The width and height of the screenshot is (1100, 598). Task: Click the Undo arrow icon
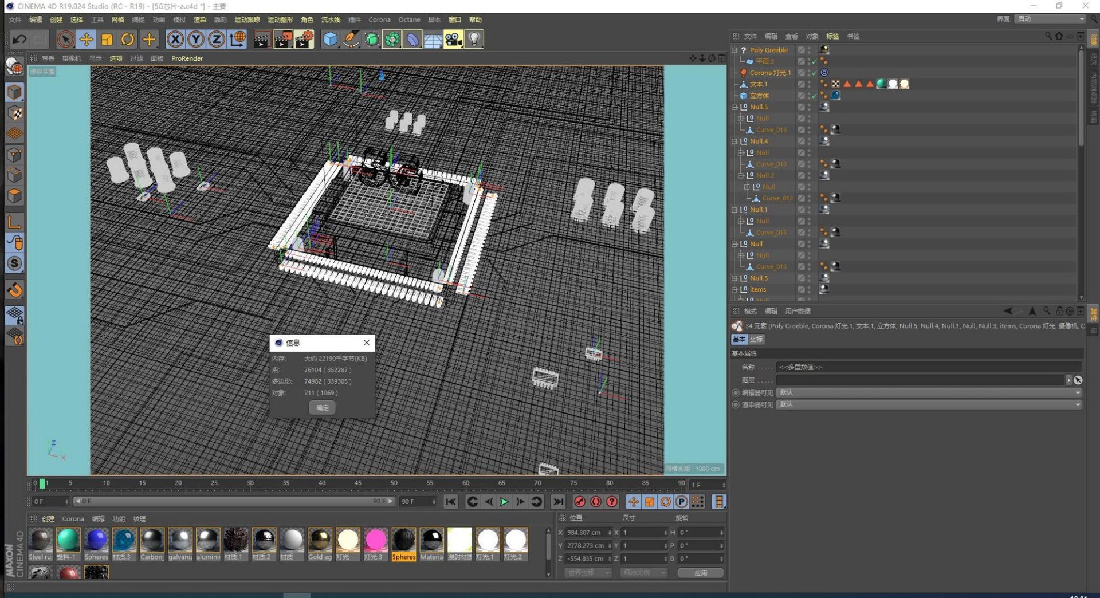pyautogui.click(x=19, y=39)
